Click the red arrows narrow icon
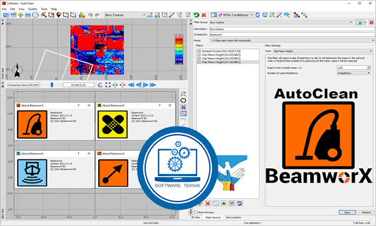This screenshot has height=226, width=376. tap(123, 85)
